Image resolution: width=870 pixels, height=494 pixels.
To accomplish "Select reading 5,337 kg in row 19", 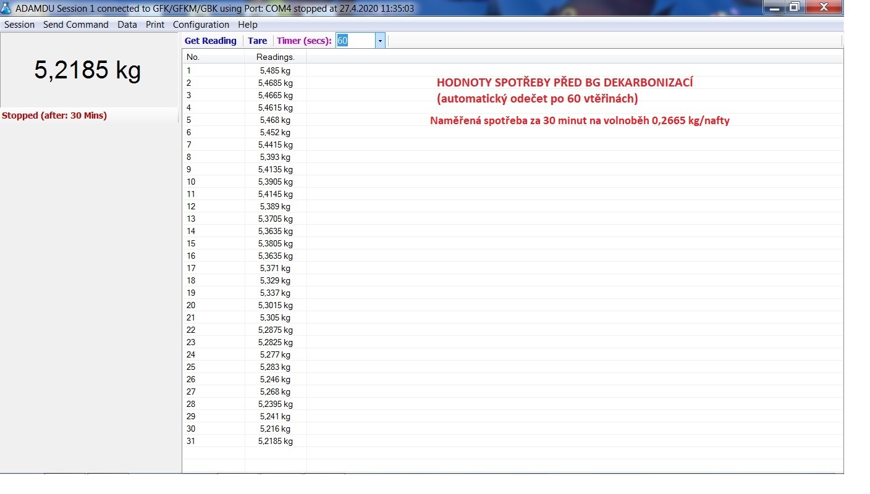I will 276,293.
